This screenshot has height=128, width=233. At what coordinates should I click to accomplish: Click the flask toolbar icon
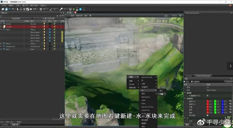[x=77, y=9]
